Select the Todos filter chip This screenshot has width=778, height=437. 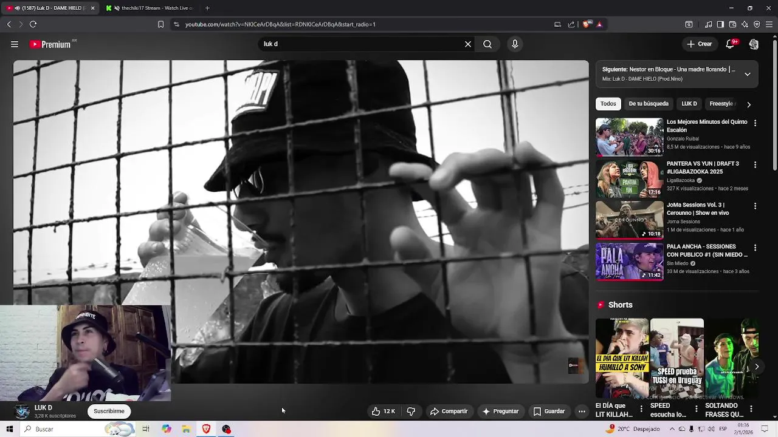pyautogui.click(x=608, y=104)
